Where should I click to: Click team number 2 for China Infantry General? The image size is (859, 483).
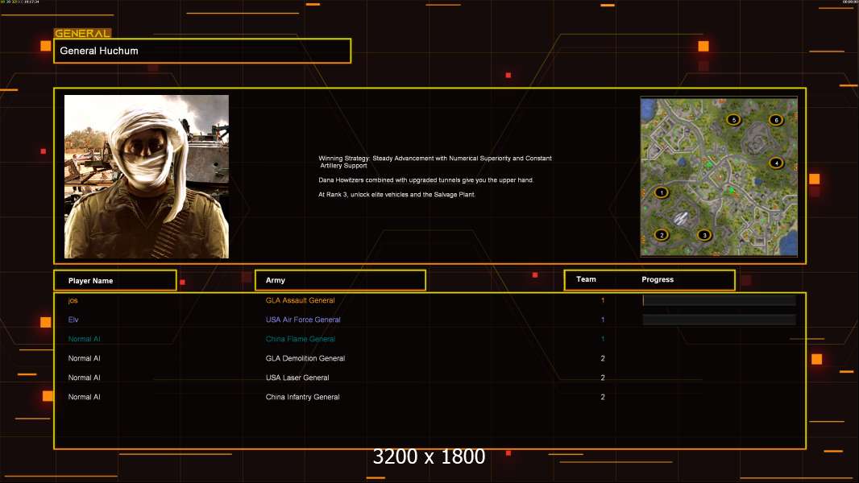(603, 397)
